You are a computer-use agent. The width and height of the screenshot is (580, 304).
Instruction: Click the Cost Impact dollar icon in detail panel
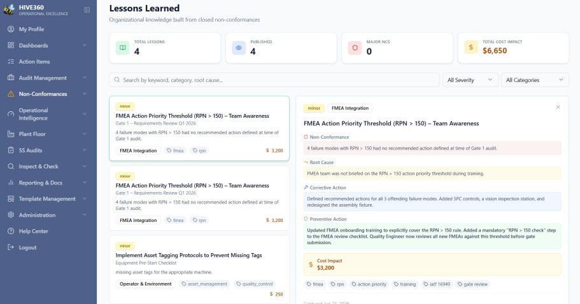tap(311, 265)
